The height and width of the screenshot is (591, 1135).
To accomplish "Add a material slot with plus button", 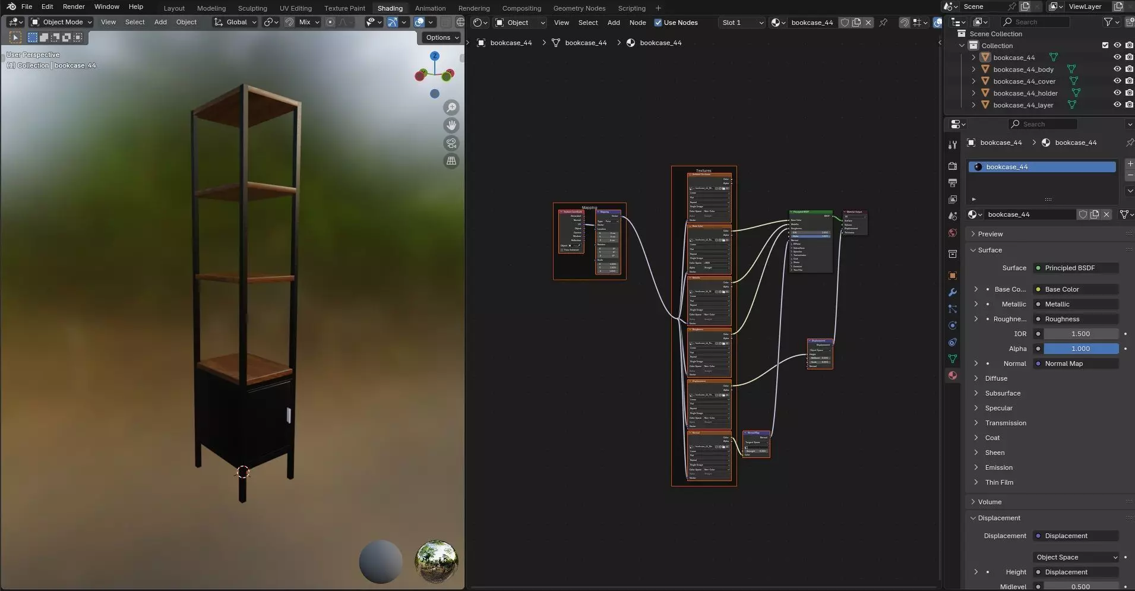I will coord(1130,163).
